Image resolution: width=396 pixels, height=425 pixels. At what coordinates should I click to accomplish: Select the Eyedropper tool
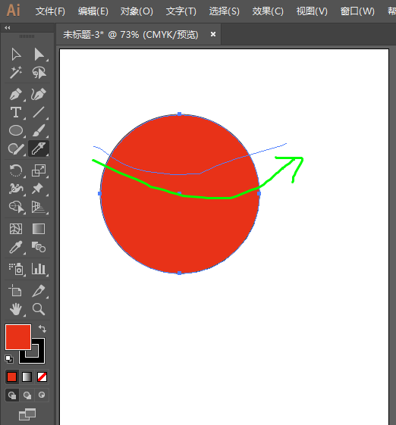(x=16, y=247)
